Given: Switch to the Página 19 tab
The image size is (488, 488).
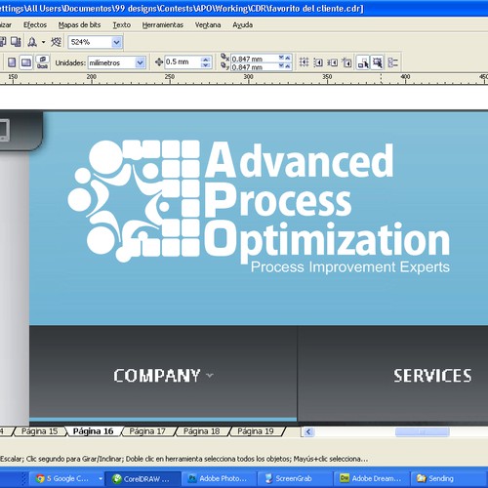Looking at the screenshot, I should 256,431.
